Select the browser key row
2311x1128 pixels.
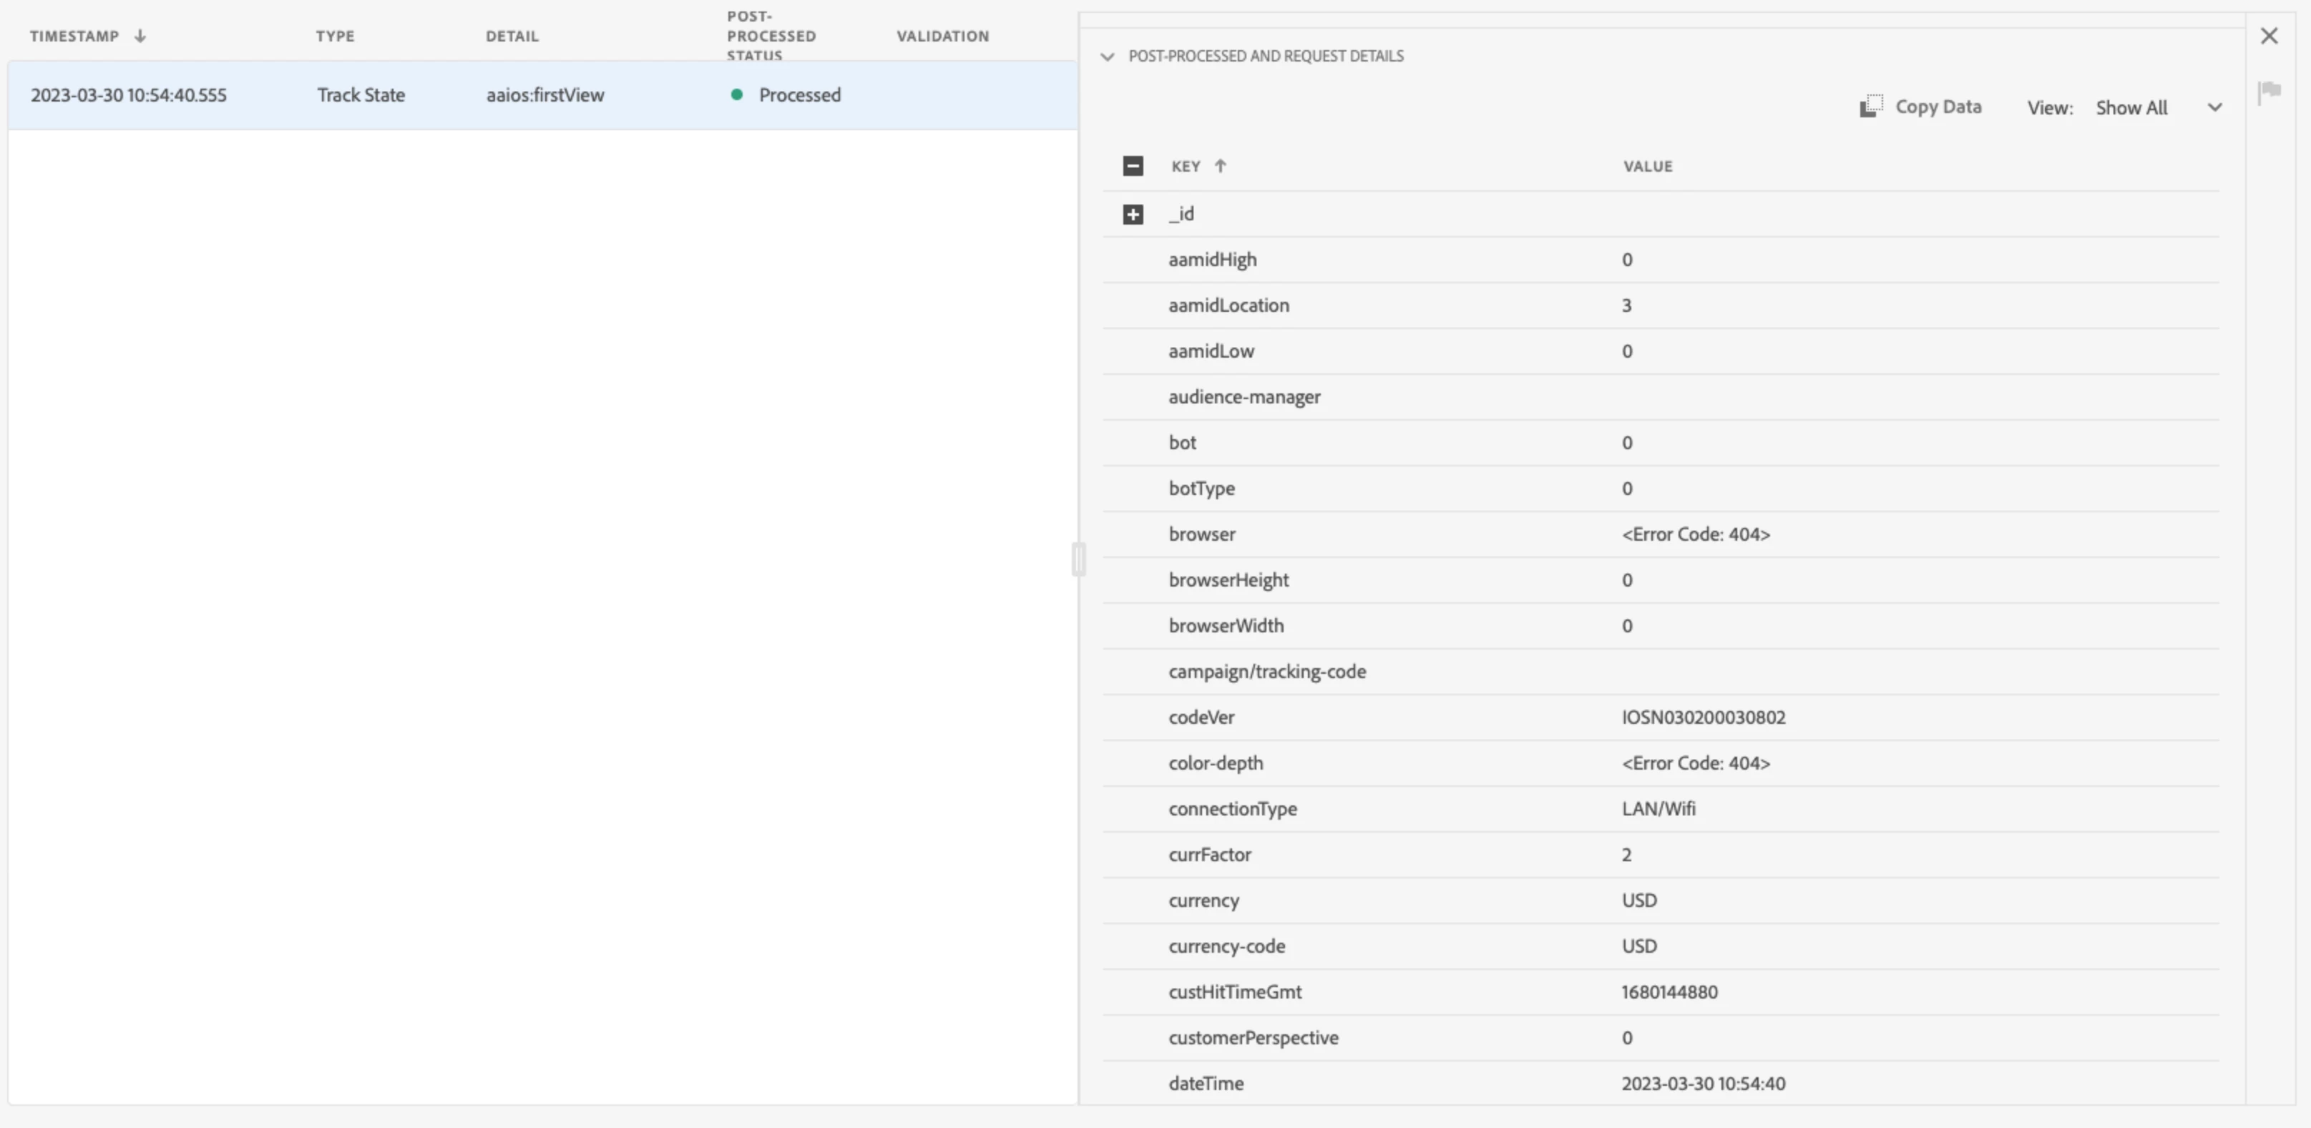(1201, 534)
